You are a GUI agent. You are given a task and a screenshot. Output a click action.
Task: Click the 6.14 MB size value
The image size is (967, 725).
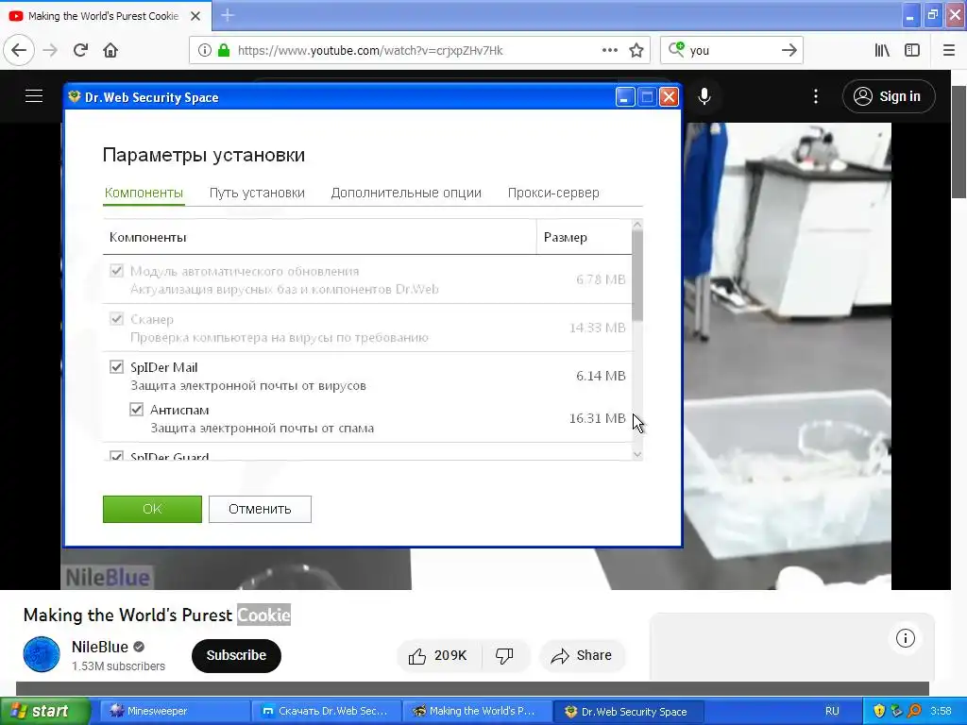tap(601, 376)
